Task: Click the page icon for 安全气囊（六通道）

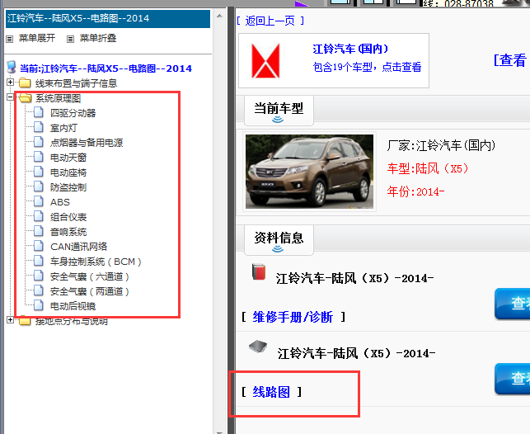Action: tap(39, 276)
